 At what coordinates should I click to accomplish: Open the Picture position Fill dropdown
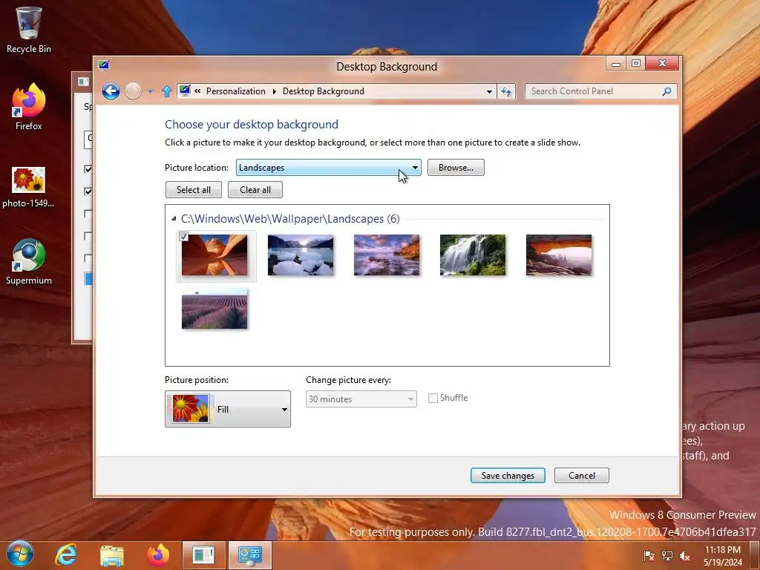click(228, 409)
